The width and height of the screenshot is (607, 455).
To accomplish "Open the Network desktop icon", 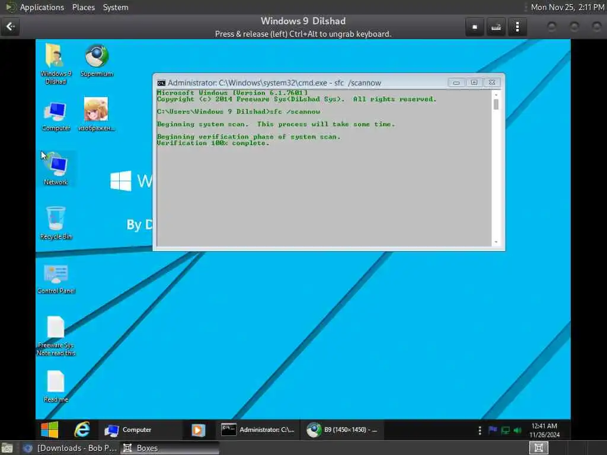I will [56, 169].
